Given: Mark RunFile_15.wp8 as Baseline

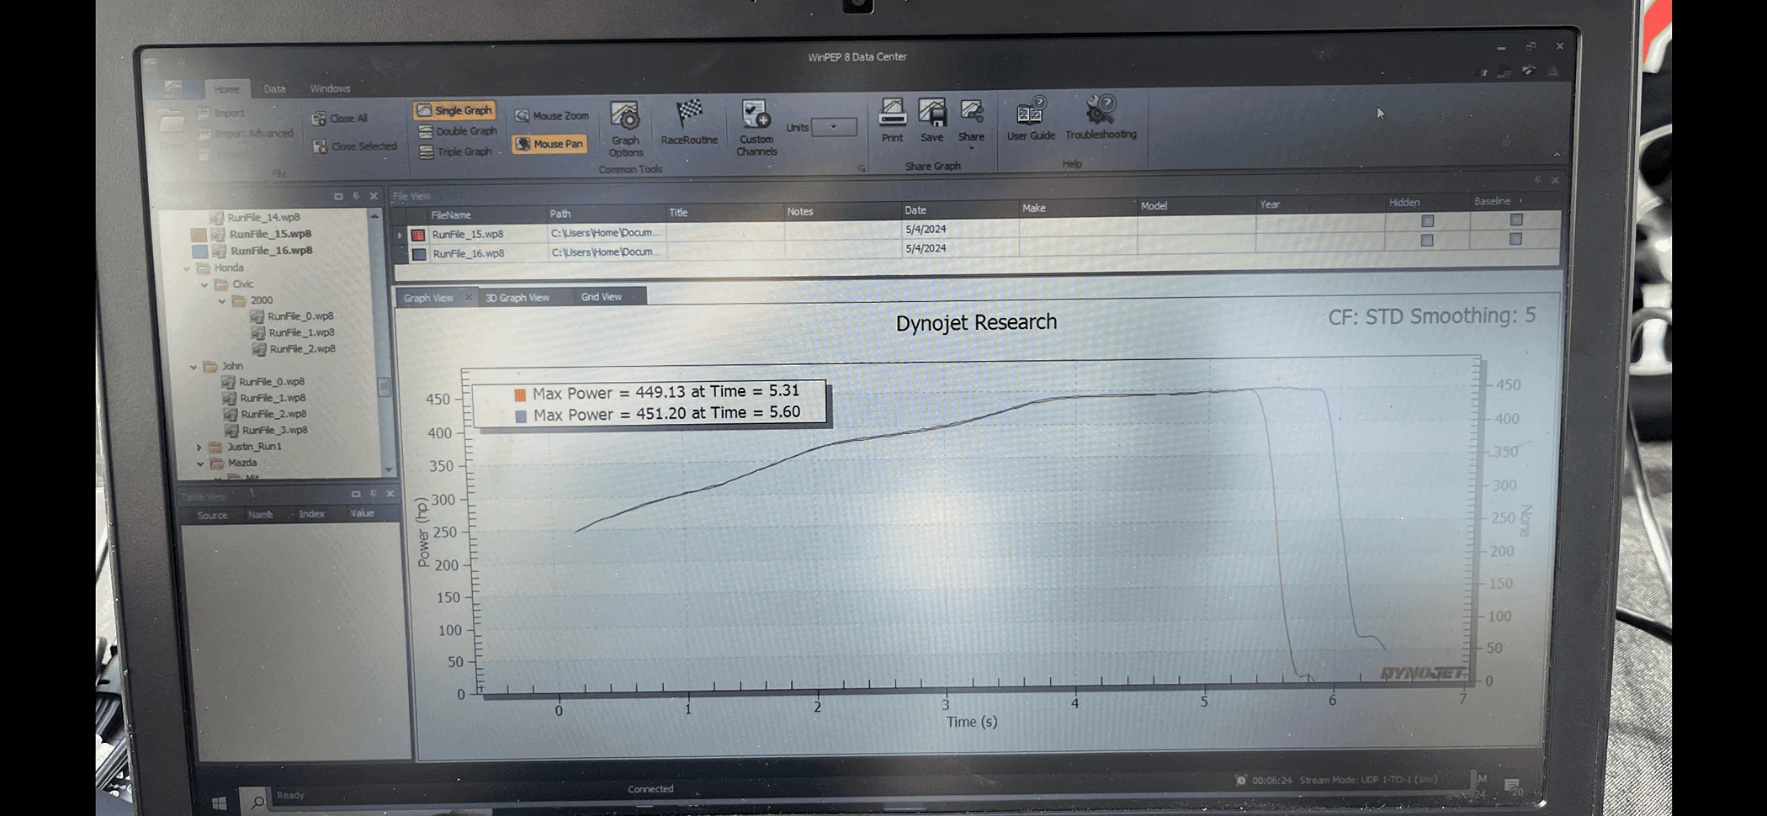Looking at the screenshot, I should tap(1516, 220).
